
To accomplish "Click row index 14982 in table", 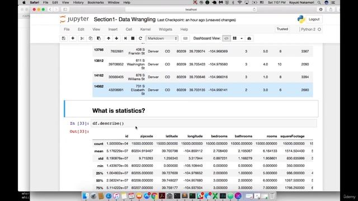I will coord(98,87).
